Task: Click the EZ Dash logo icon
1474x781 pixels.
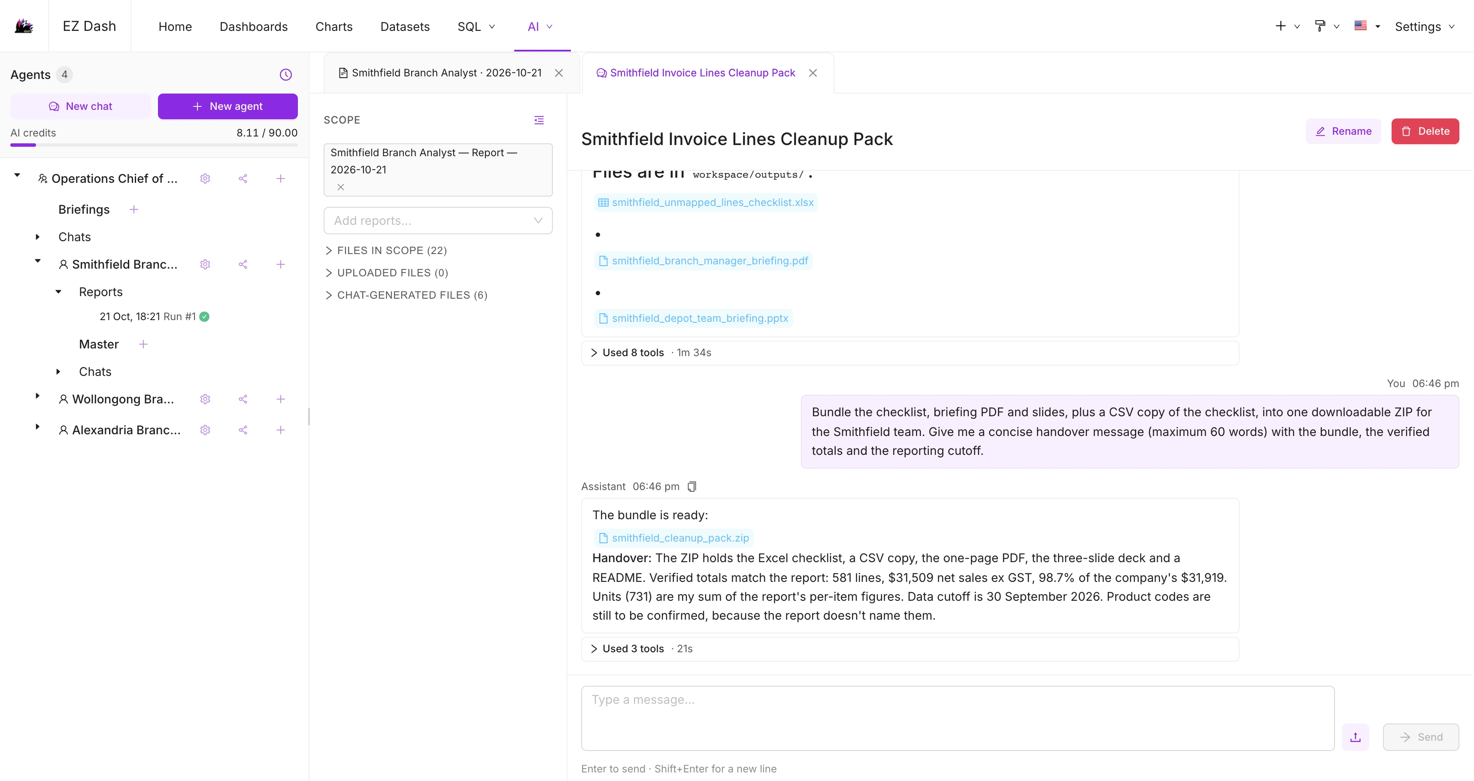Action: [x=24, y=26]
